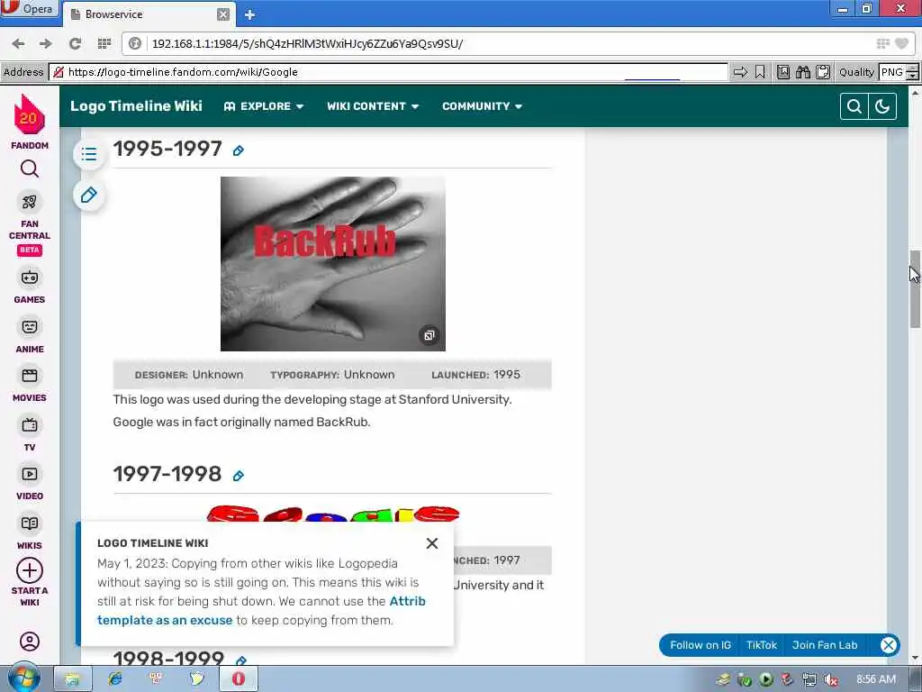Click the heart bookmark icon in address bar
This screenshot has height=692, width=922.
click(x=901, y=43)
